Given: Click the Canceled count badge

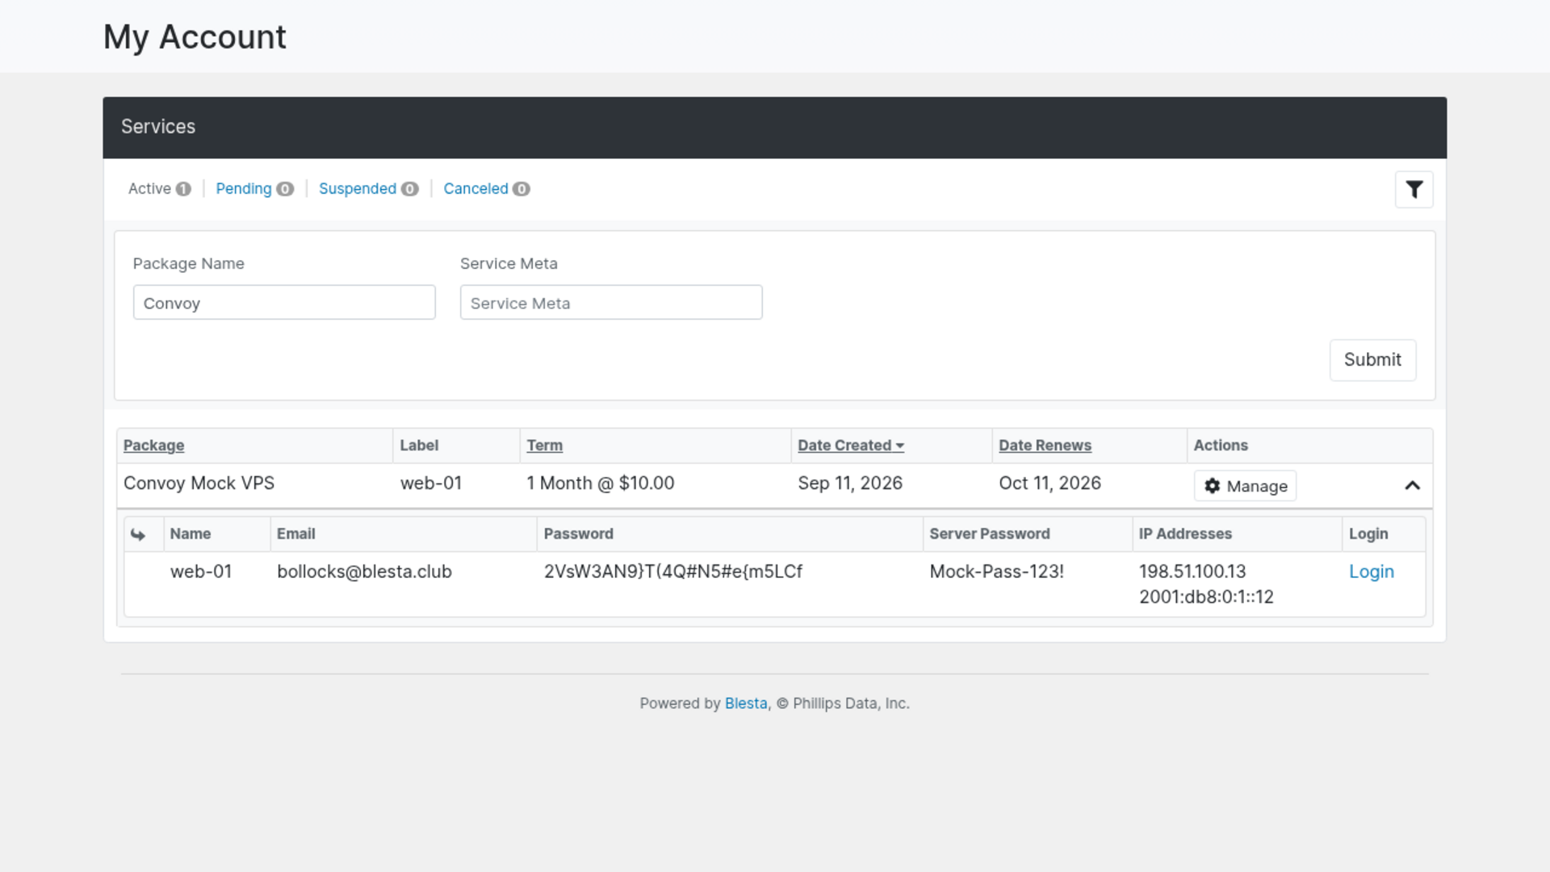Looking at the screenshot, I should 522,189.
